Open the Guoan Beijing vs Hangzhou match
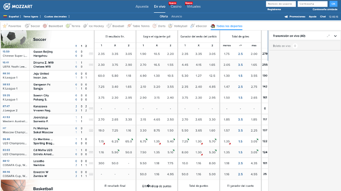 (x=43, y=54)
